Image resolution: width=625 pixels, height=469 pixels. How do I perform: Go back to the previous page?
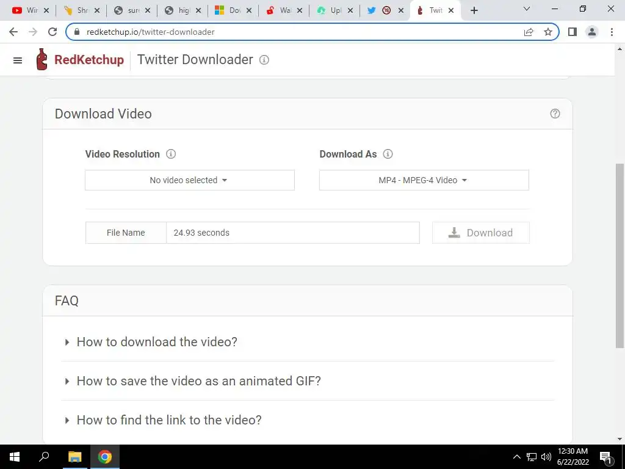(x=13, y=32)
